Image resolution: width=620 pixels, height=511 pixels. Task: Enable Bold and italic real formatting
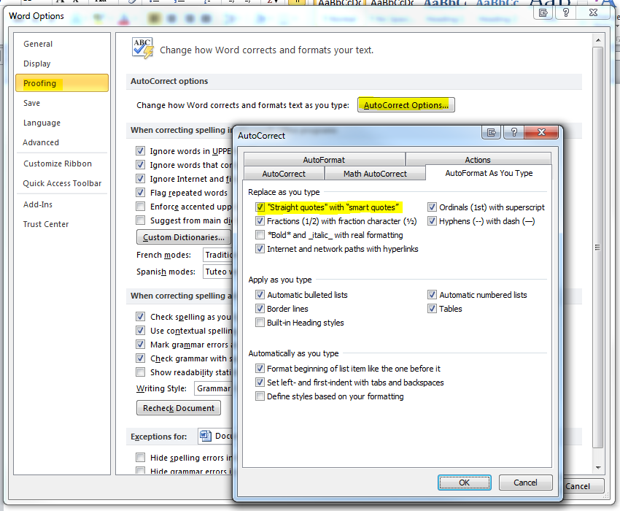[260, 235]
